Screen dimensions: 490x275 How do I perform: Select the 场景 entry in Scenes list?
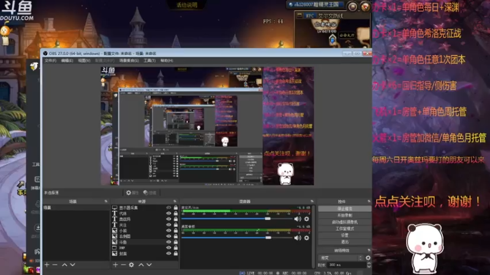(76, 208)
